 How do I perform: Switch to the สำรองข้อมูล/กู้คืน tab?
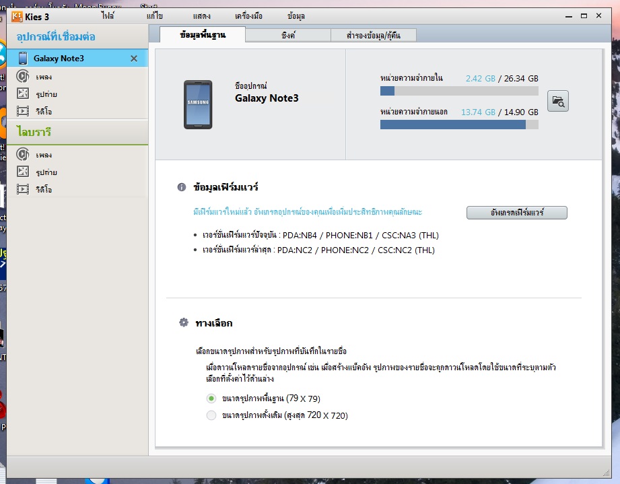coord(373,35)
